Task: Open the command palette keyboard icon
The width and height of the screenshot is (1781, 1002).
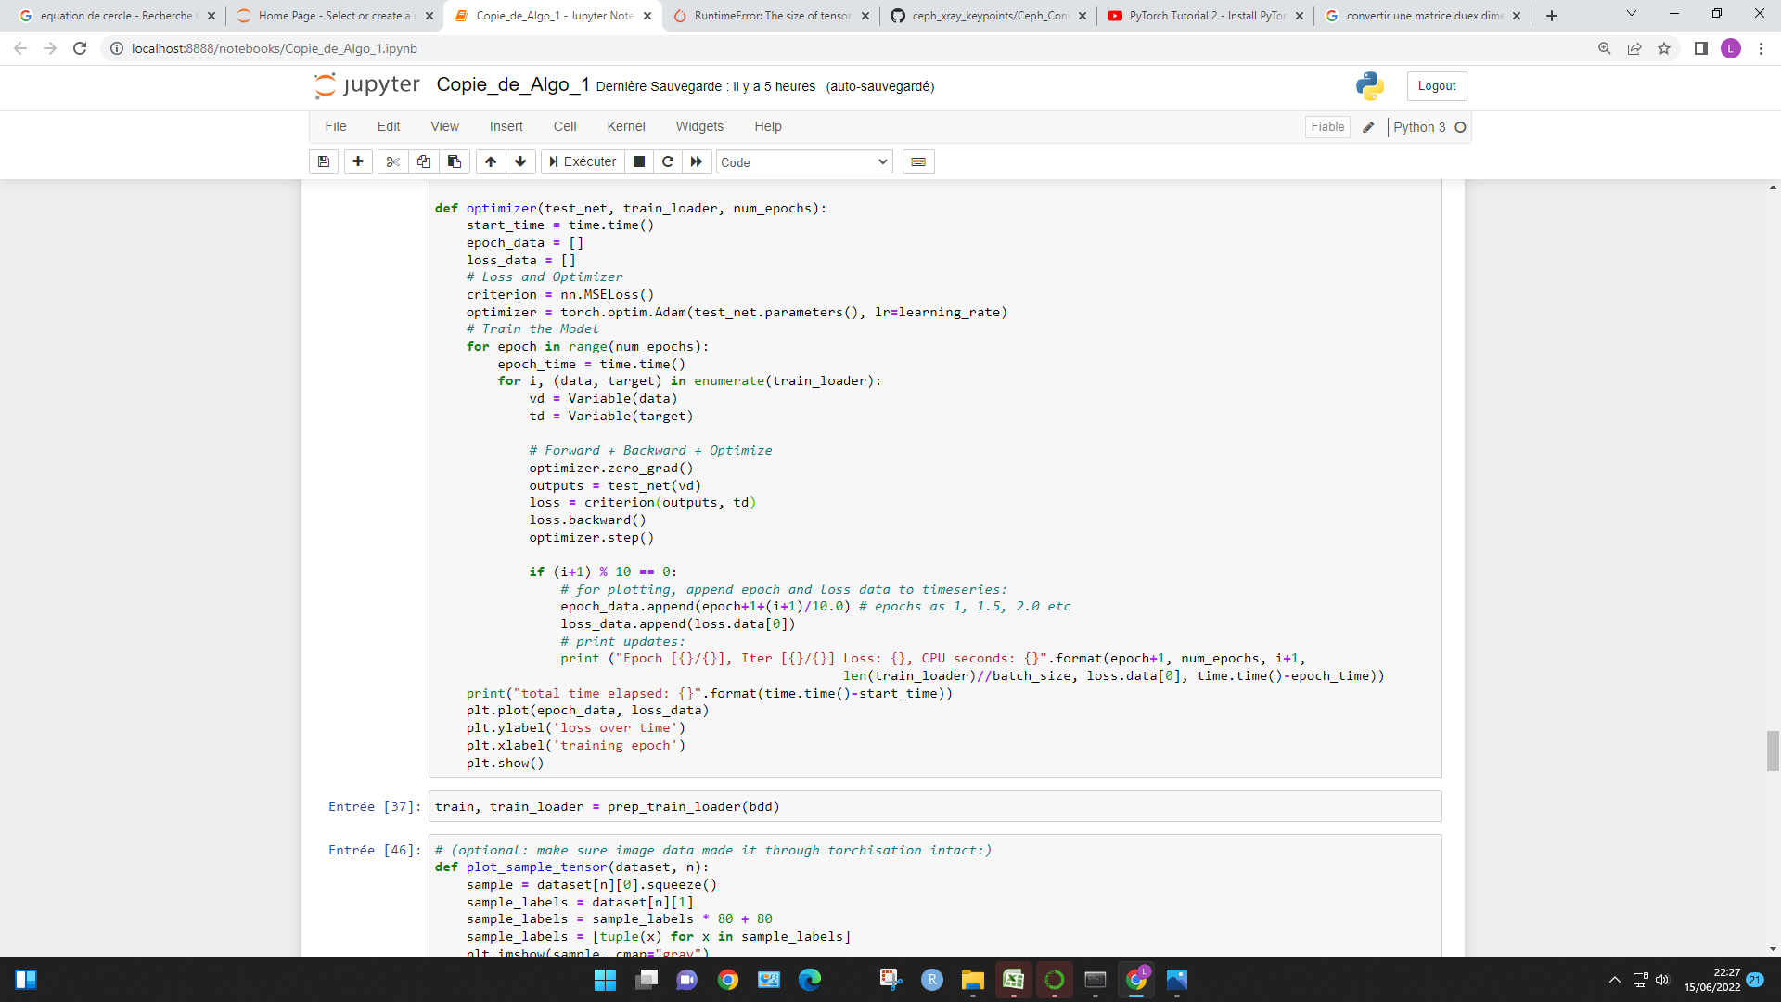Action: [918, 161]
